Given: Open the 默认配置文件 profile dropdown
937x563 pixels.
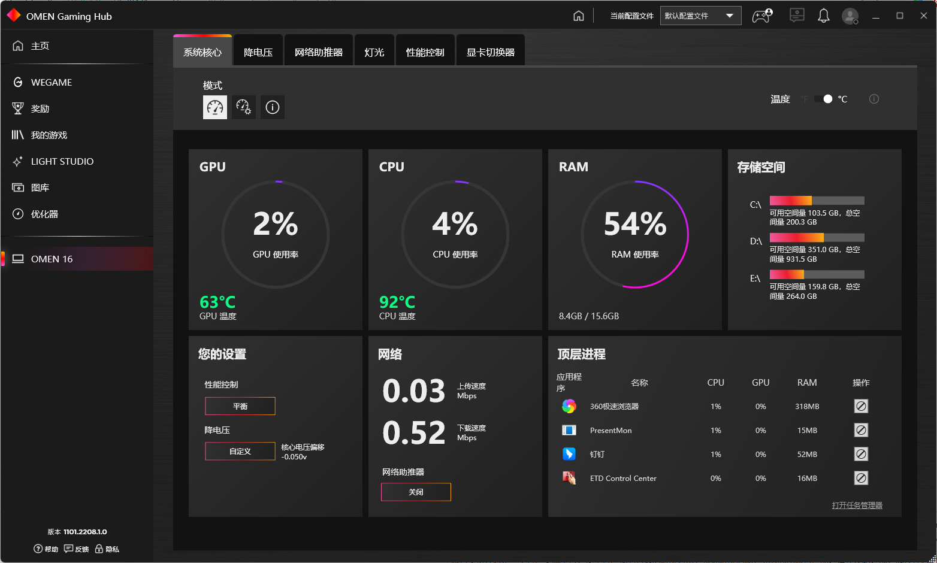Looking at the screenshot, I should click(700, 16).
